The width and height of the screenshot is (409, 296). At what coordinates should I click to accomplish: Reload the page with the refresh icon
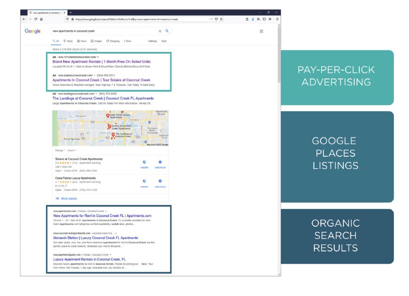(x=35, y=19)
